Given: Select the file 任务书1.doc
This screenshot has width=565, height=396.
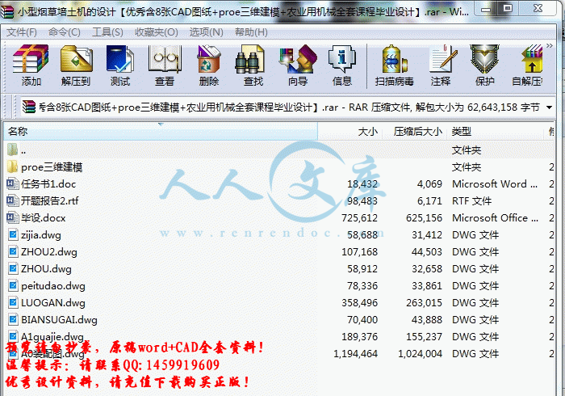Looking at the screenshot, I should coord(279,184).
